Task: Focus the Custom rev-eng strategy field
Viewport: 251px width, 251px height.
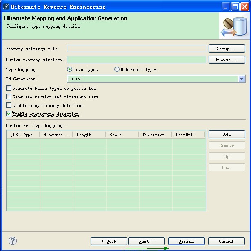Action: [x=136, y=60]
